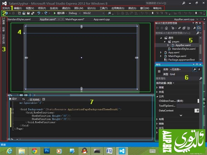207x155 pixels.
Task: Open the AppBar.xaml.cpp preview tab
Action: click(184, 19)
